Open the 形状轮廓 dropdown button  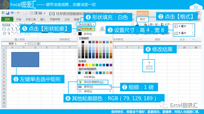86,29
